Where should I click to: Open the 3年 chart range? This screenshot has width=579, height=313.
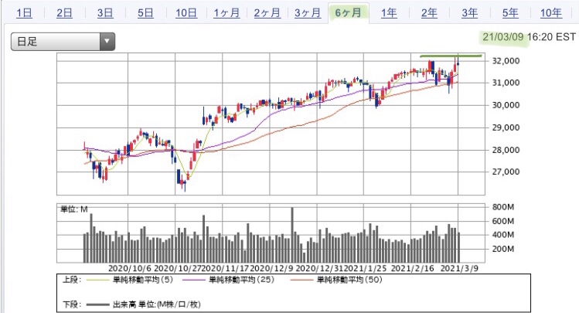pos(469,12)
